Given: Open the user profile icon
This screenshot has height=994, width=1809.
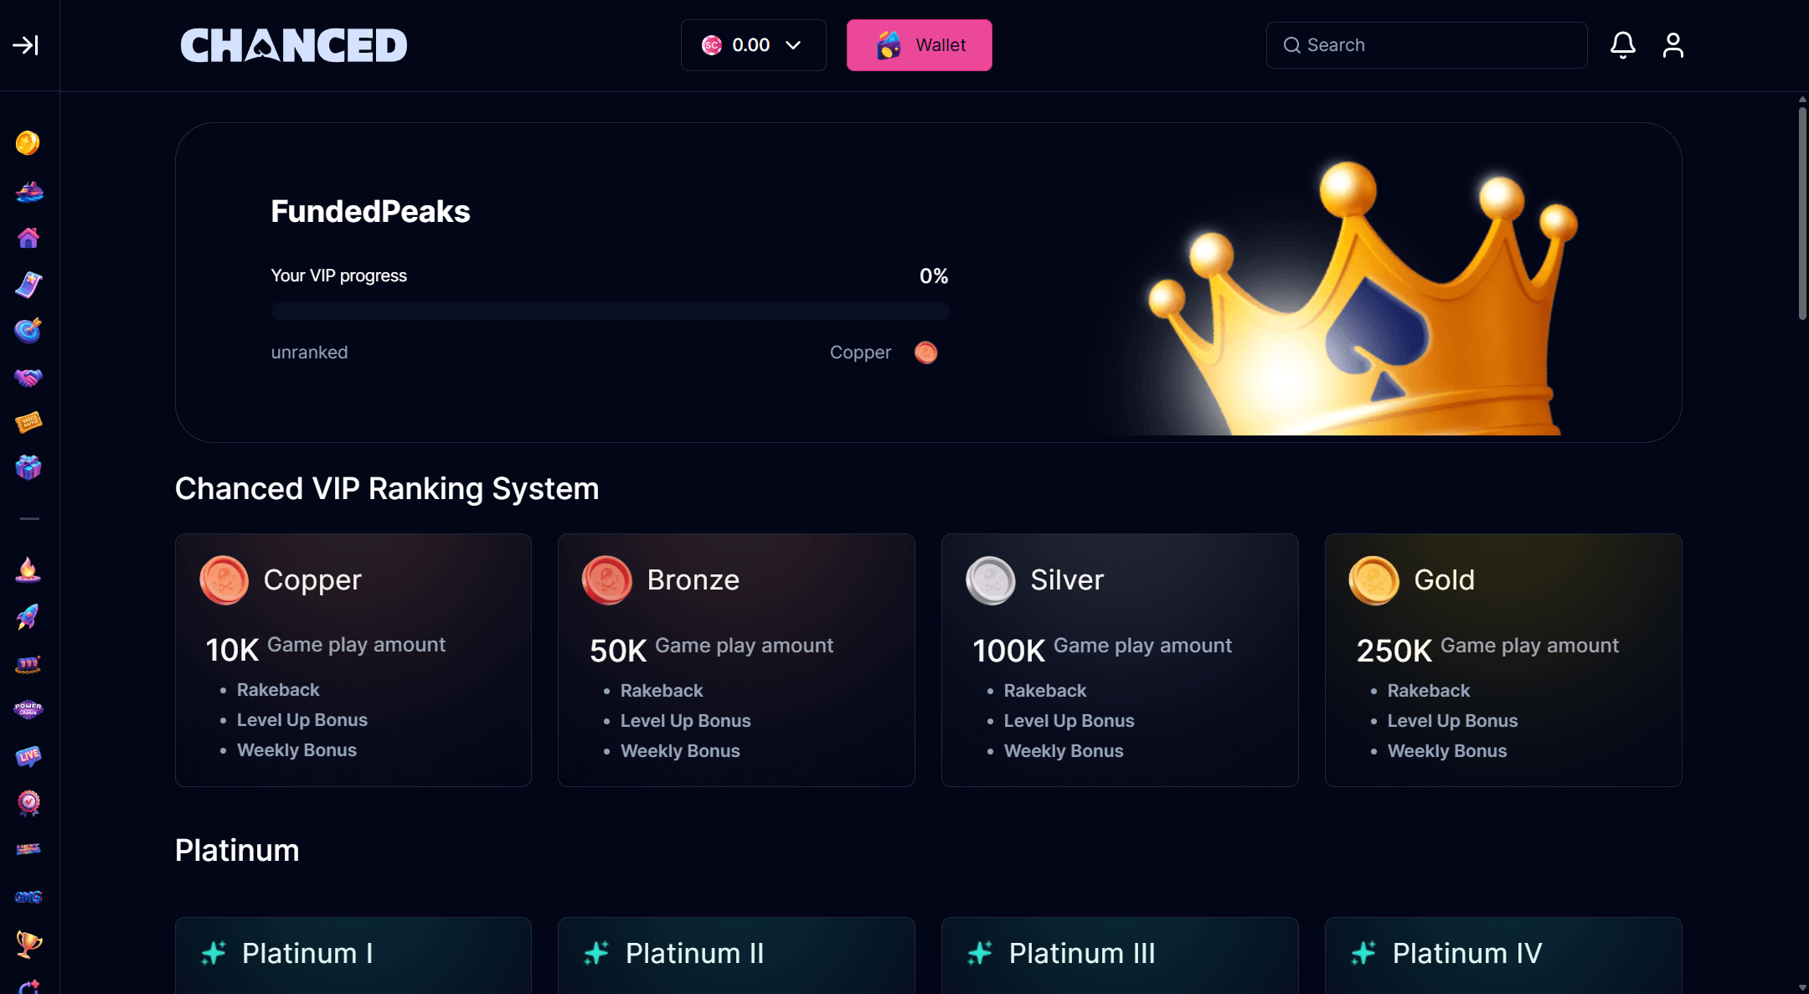Looking at the screenshot, I should click(x=1672, y=45).
